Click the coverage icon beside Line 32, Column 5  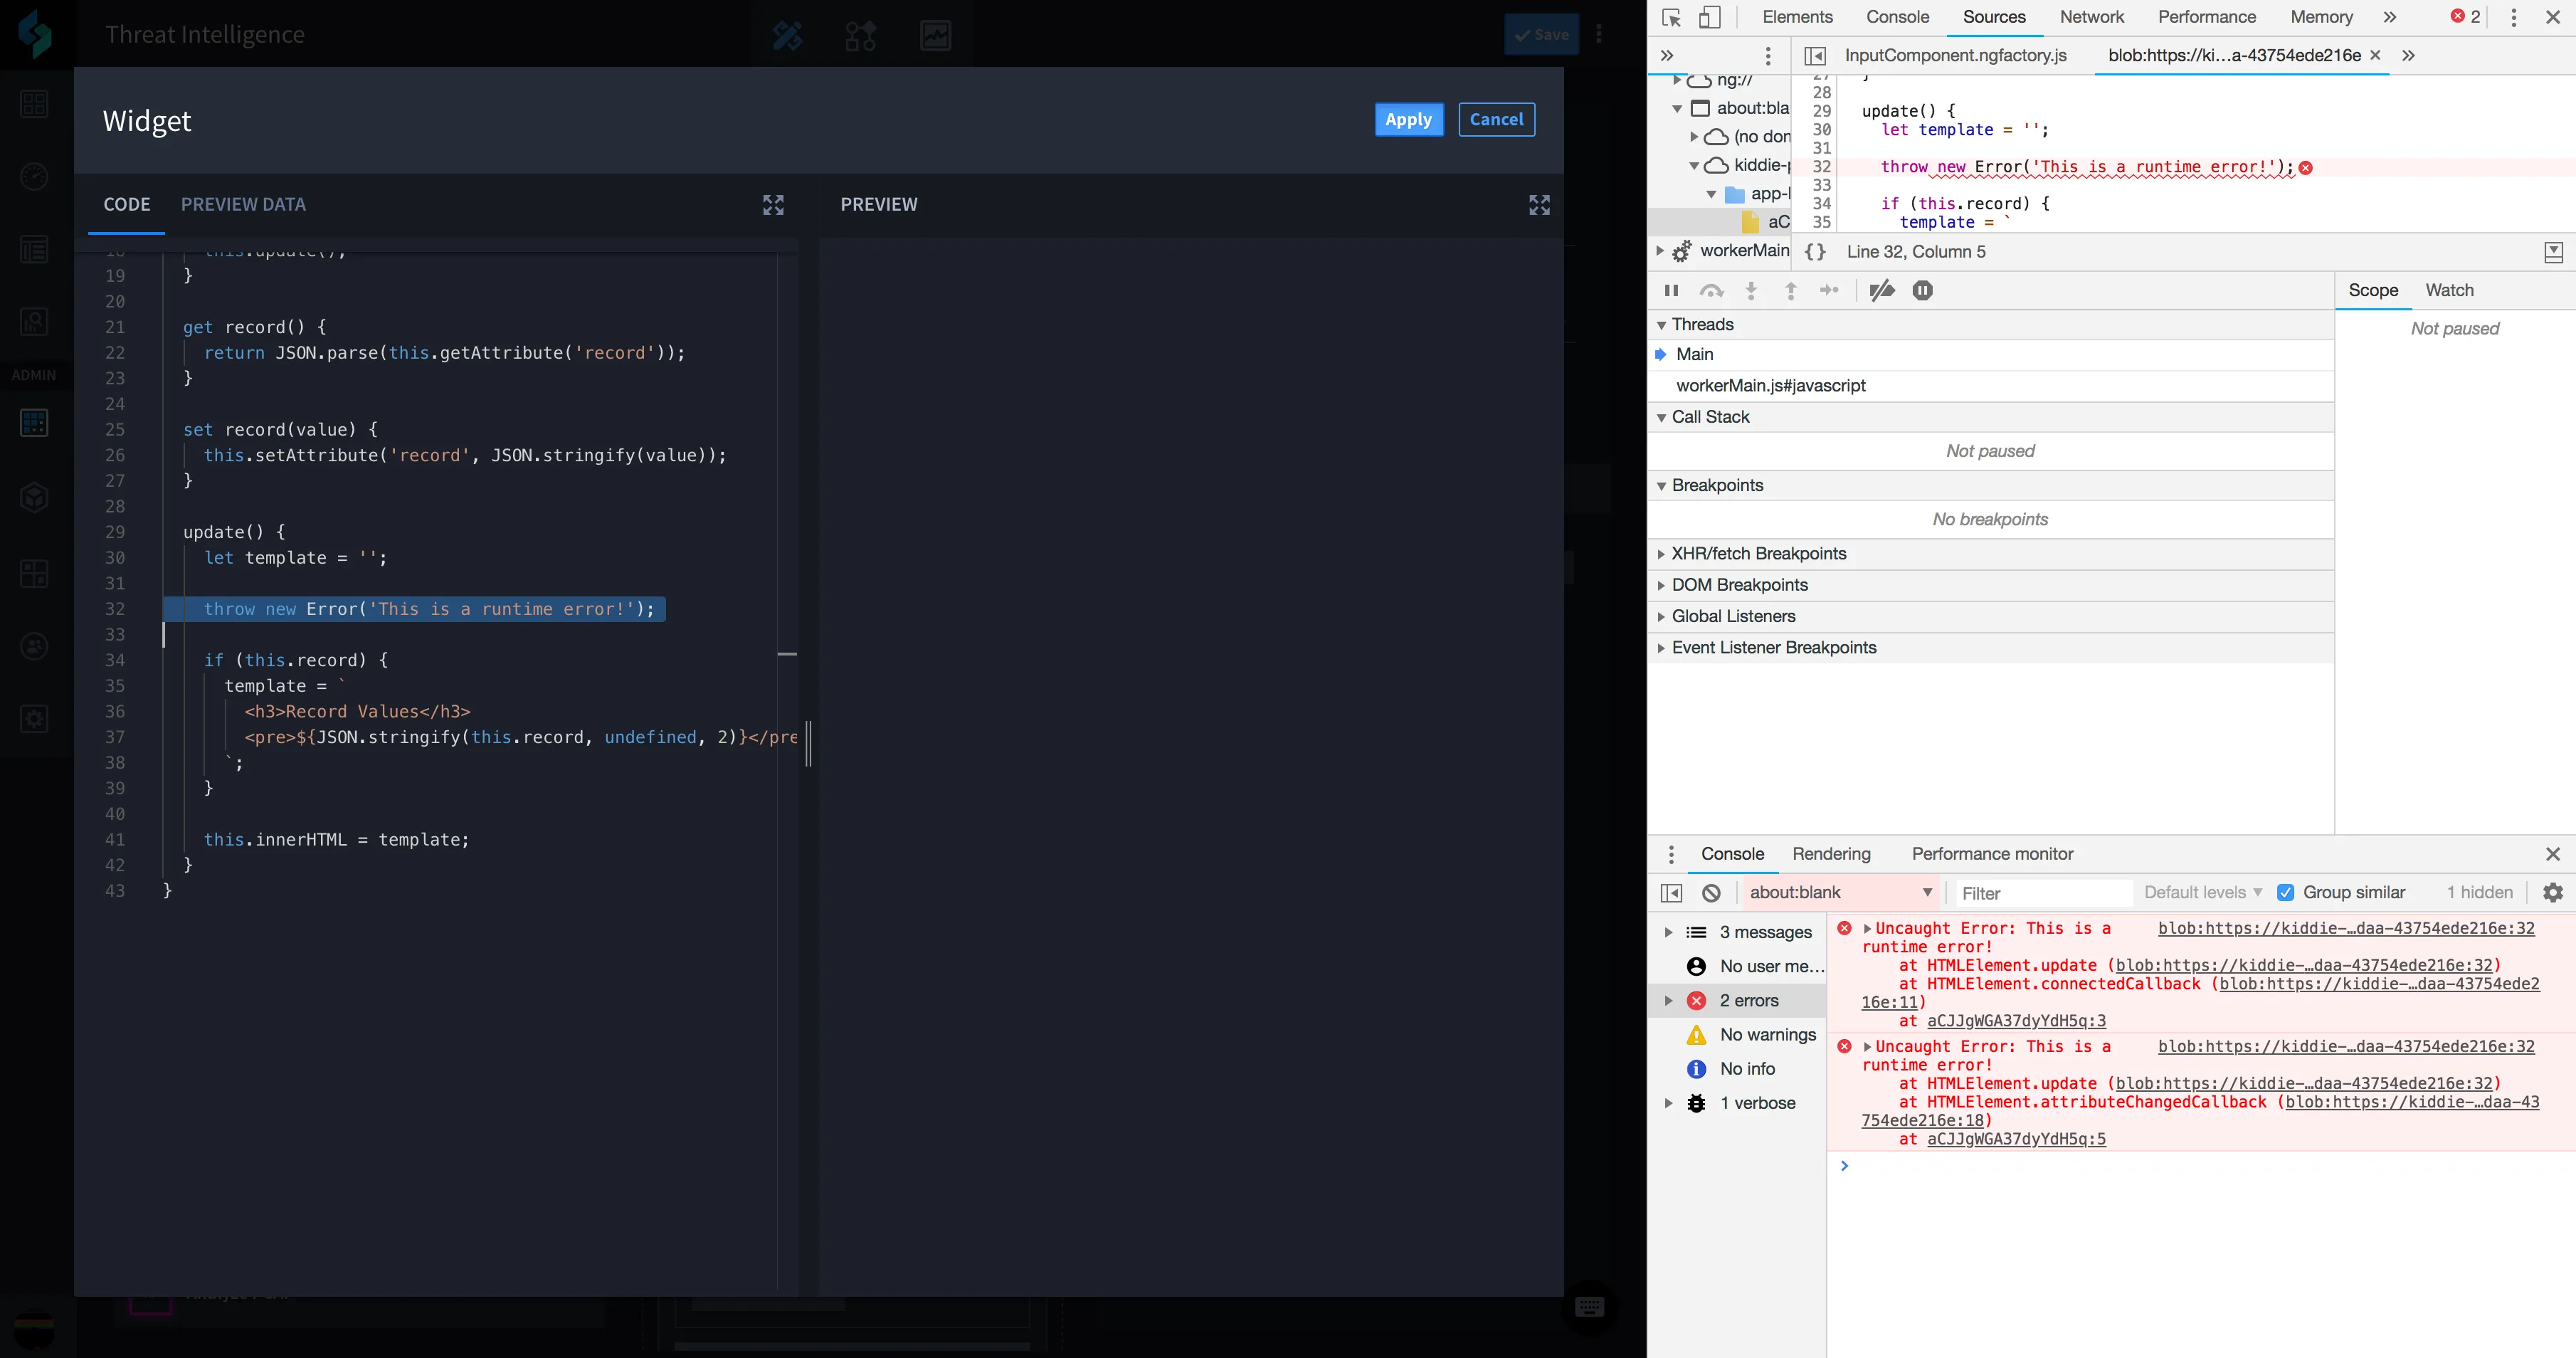point(2553,252)
